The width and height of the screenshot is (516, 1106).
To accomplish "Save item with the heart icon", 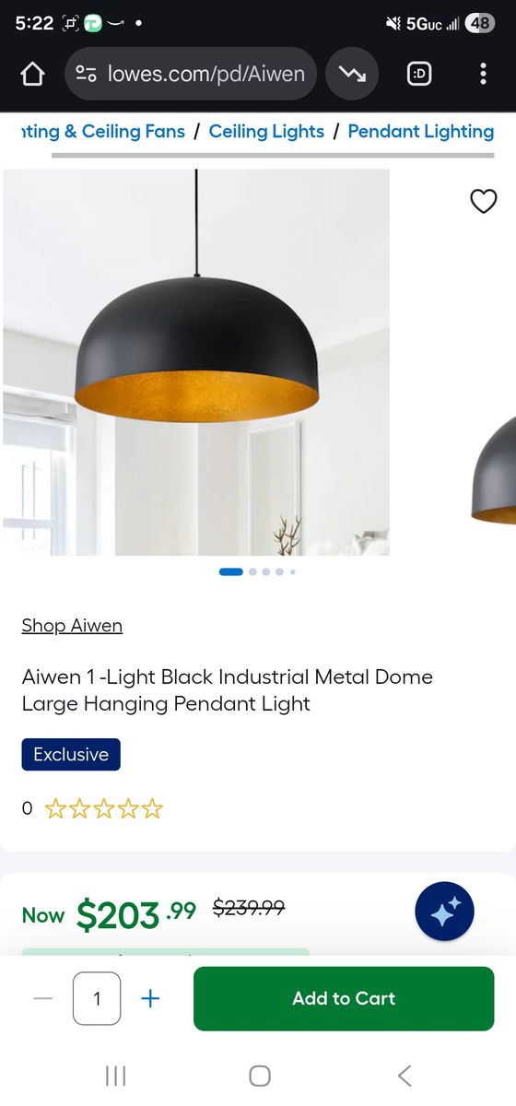I will (484, 201).
